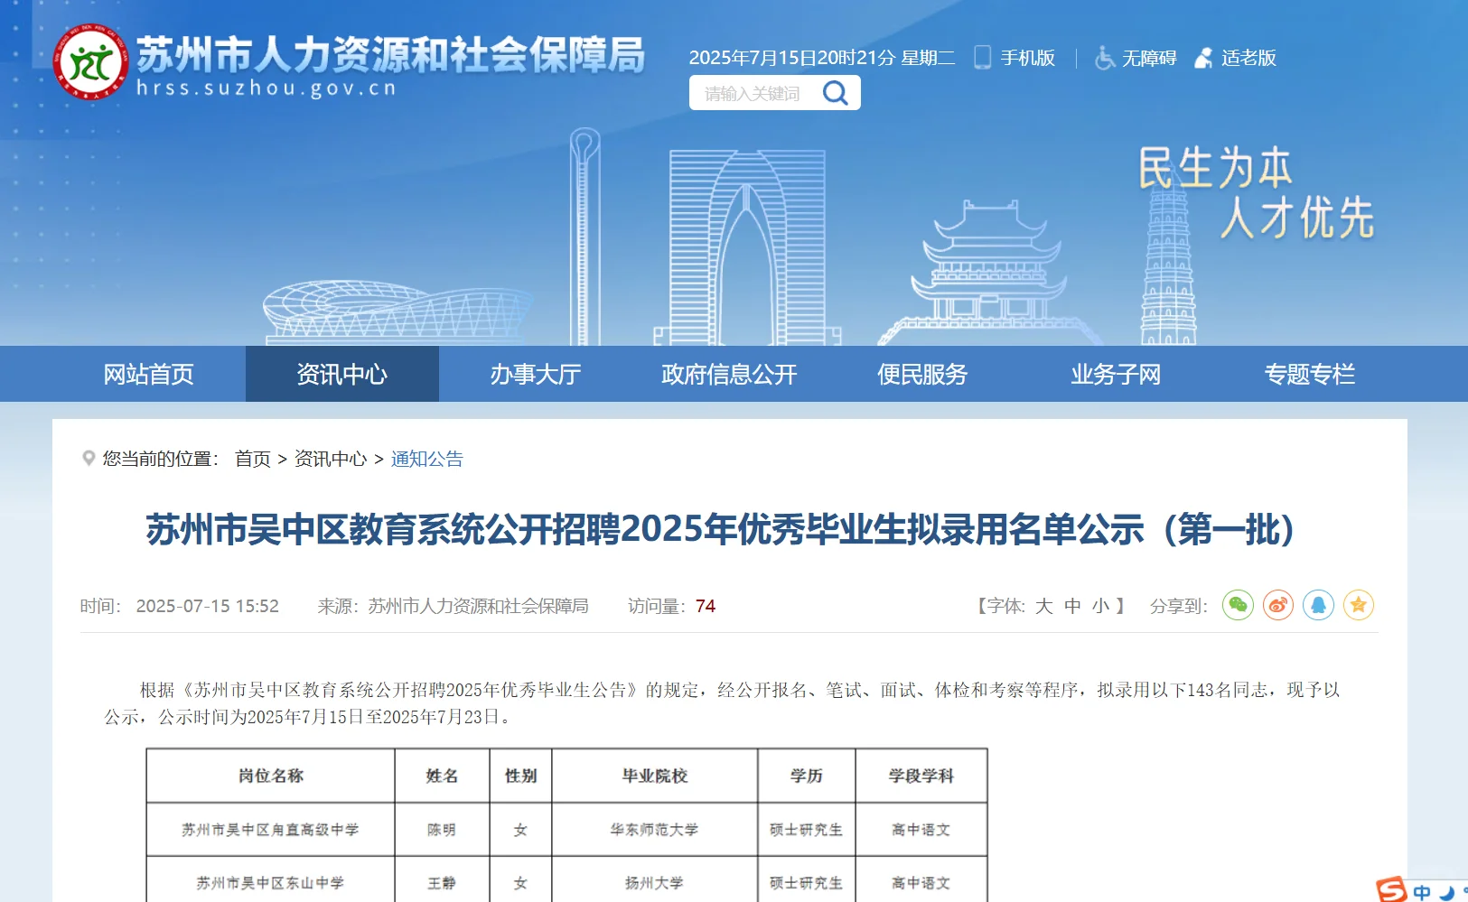Click the 岗位名称 table header

(x=271, y=776)
